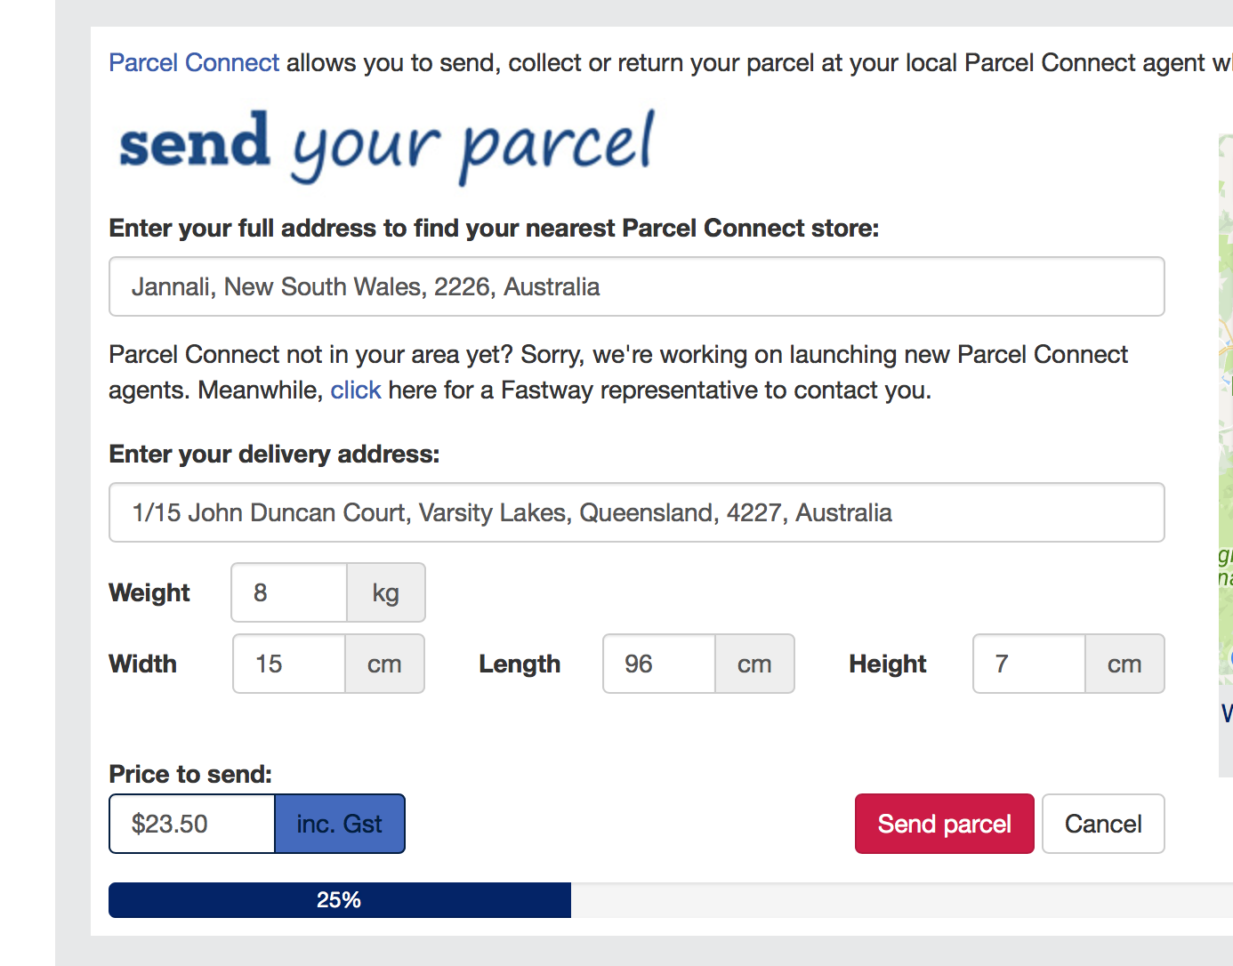The image size is (1233, 966).
Task: Click the blue 'inc. Gst' box
Action: click(340, 824)
